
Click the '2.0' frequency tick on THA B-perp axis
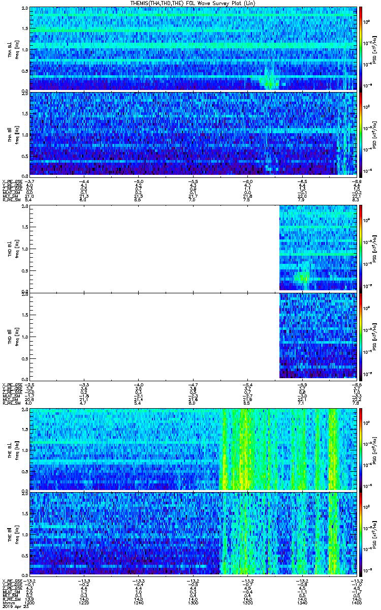tap(25, 9)
